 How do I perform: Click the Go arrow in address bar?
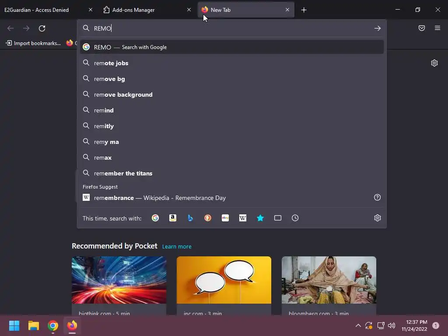point(378,28)
